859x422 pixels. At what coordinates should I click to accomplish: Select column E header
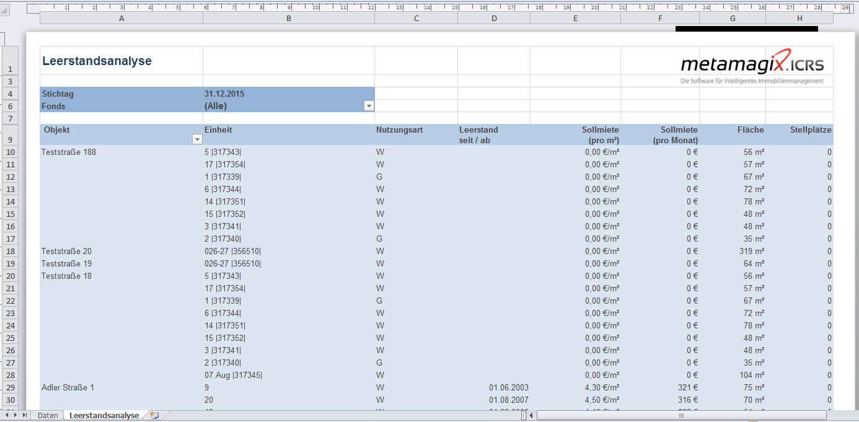pos(575,19)
